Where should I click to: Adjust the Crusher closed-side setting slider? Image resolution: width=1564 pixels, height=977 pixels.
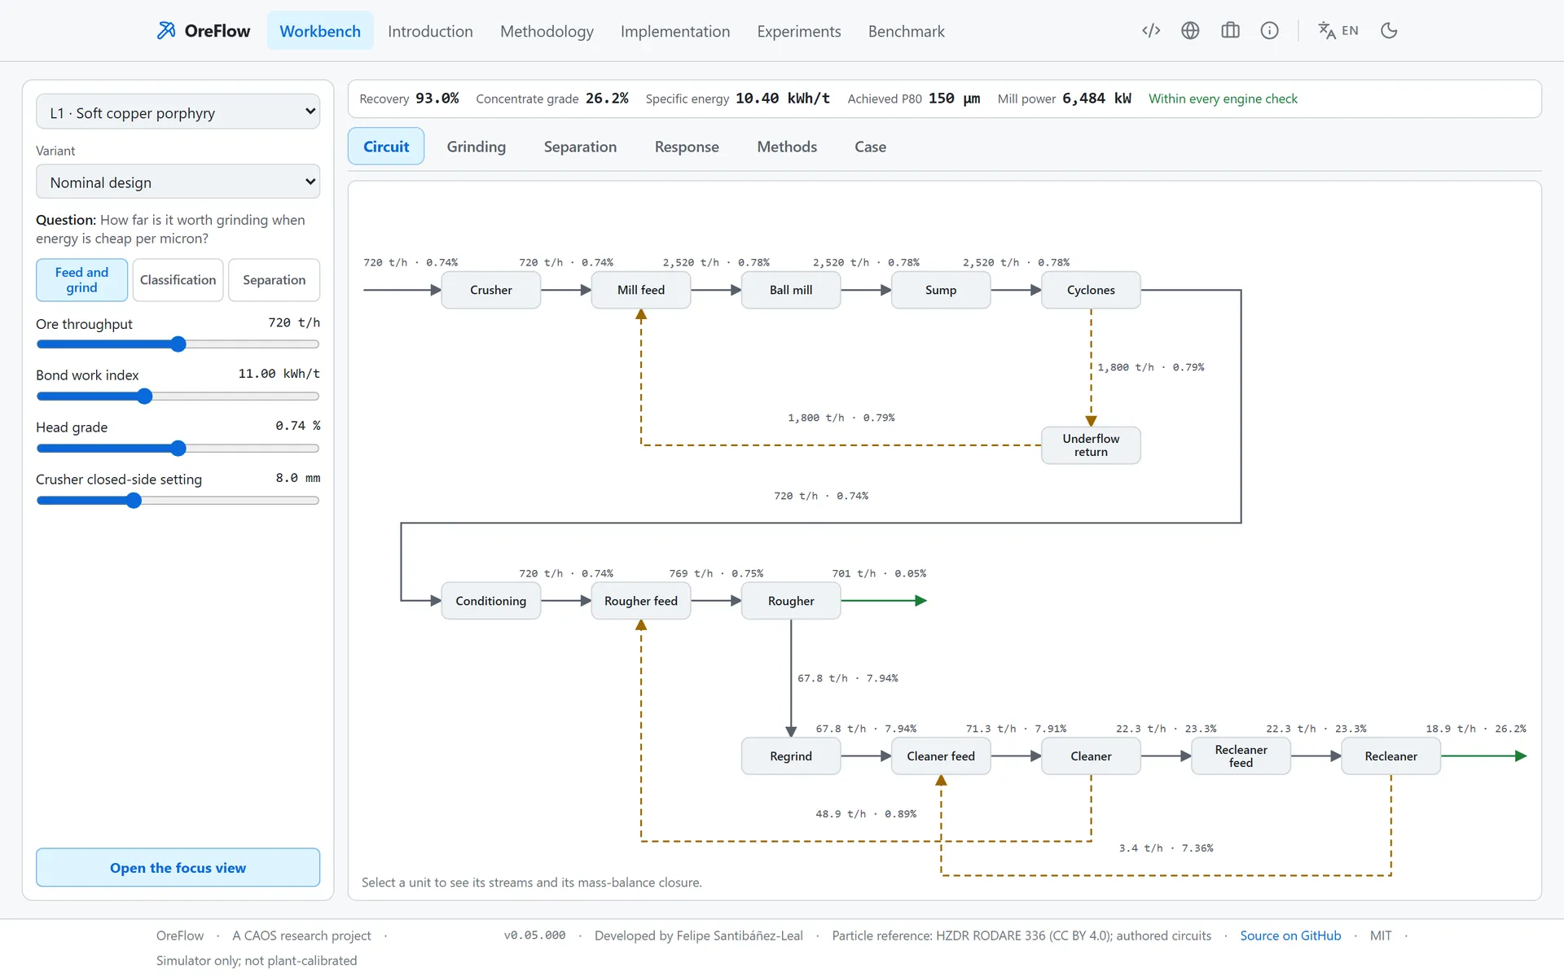click(x=178, y=501)
